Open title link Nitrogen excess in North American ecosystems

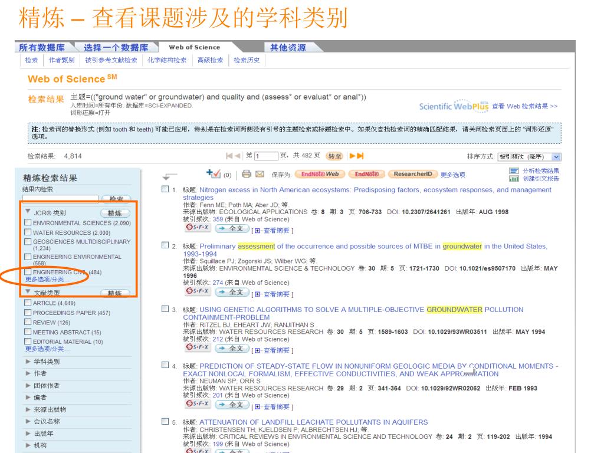click(x=367, y=193)
